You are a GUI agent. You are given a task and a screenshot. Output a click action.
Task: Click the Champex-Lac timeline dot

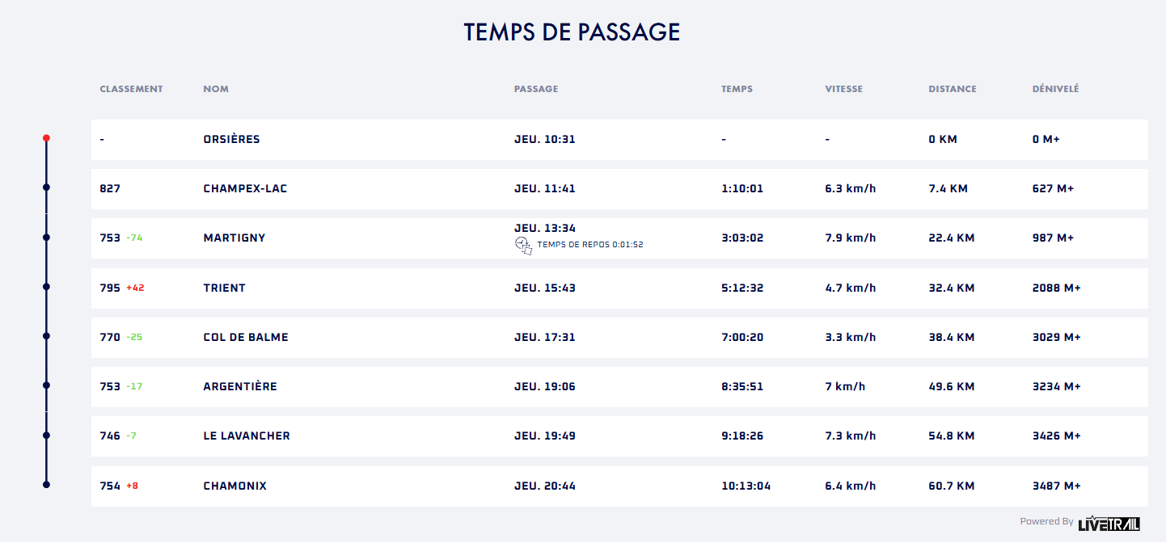point(46,188)
